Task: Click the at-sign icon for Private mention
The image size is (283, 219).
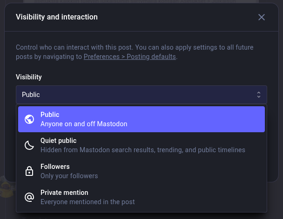Action: point(29,197)
